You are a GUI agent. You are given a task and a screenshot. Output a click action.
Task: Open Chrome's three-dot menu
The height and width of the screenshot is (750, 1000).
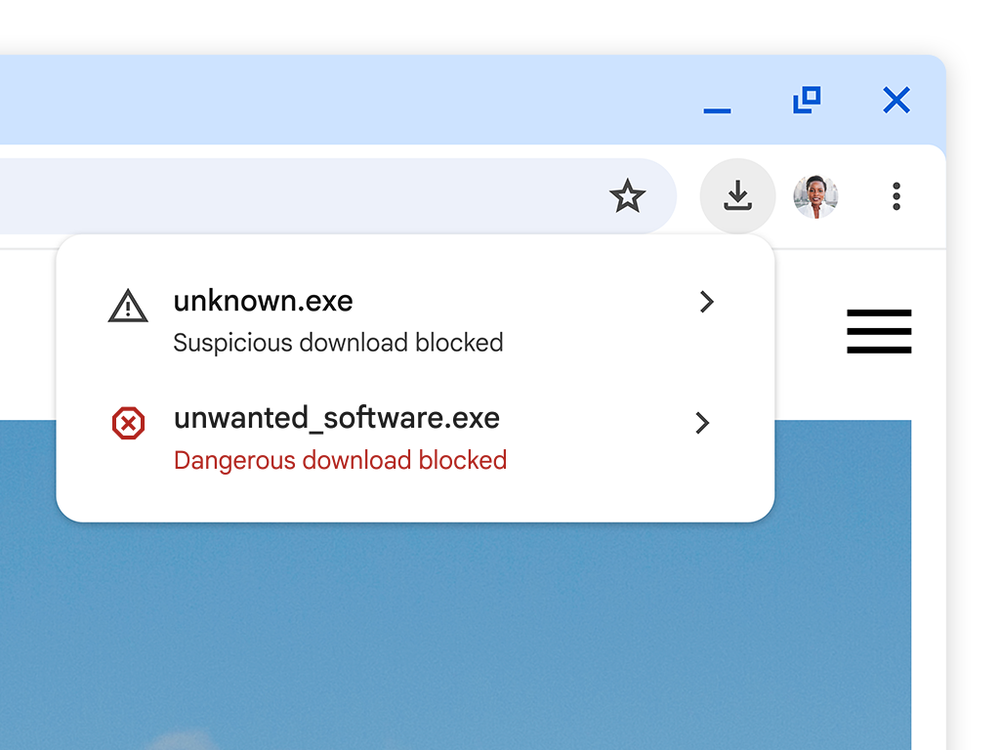click(x=896, y=197)
